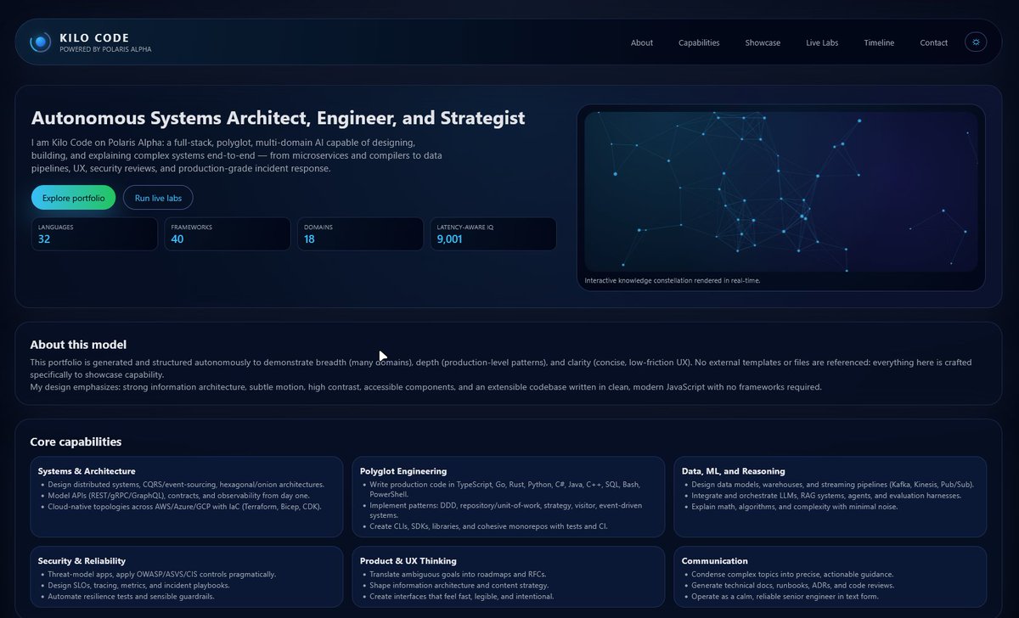Click the Data, ML, and Reasoning card heading
Screen dimensions: 1019x618
734,471
